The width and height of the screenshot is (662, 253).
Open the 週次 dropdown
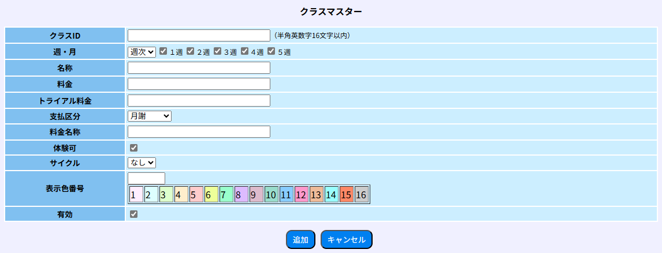[142, 52]
